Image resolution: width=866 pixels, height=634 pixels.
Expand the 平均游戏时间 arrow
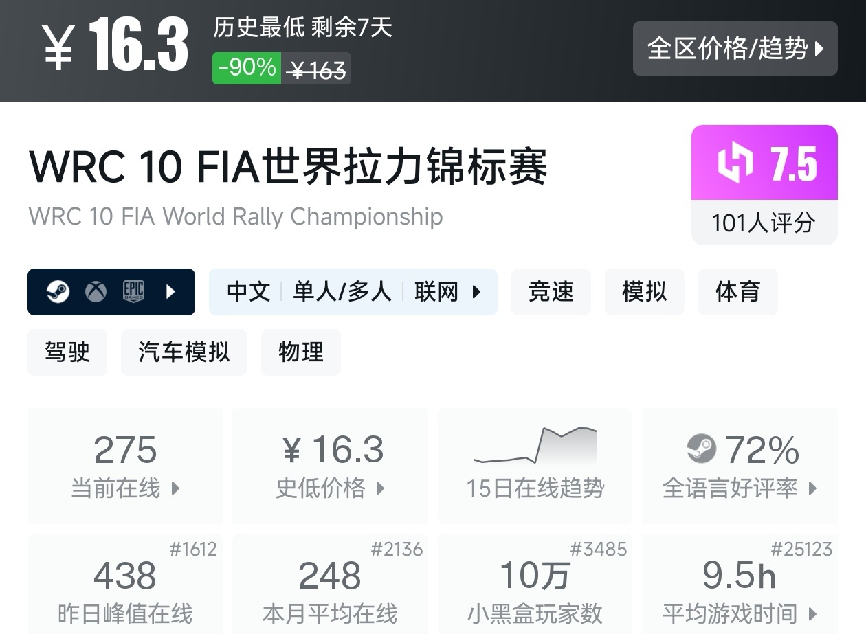click(x=813, y=613)
